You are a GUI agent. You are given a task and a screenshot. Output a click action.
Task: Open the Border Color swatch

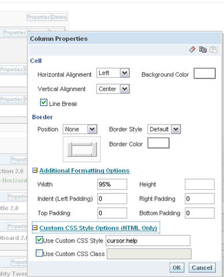(158, 143)
